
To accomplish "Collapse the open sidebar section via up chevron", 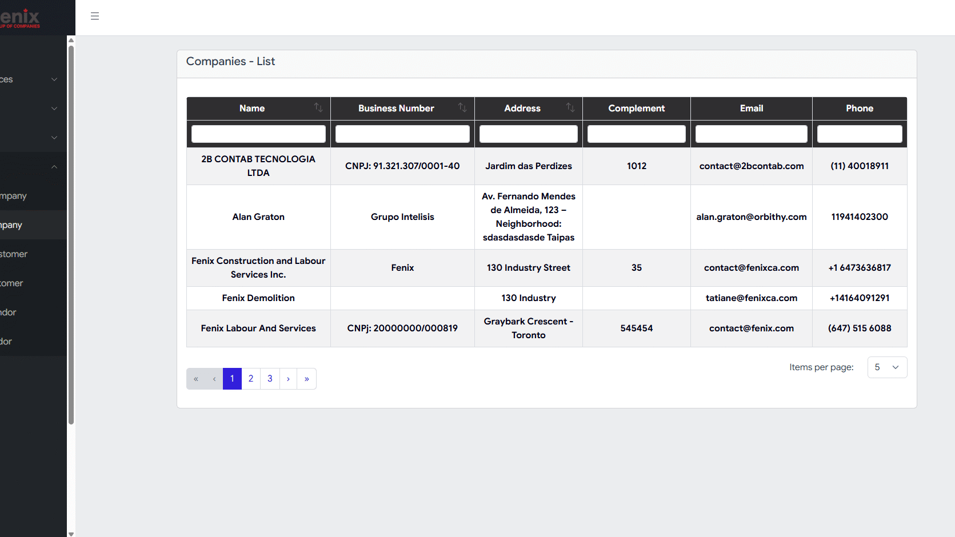I will point(54,167).
